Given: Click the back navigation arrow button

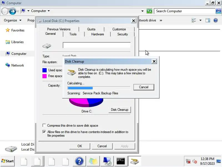Looking at the screenshot, I should click(x=5, y=11).
